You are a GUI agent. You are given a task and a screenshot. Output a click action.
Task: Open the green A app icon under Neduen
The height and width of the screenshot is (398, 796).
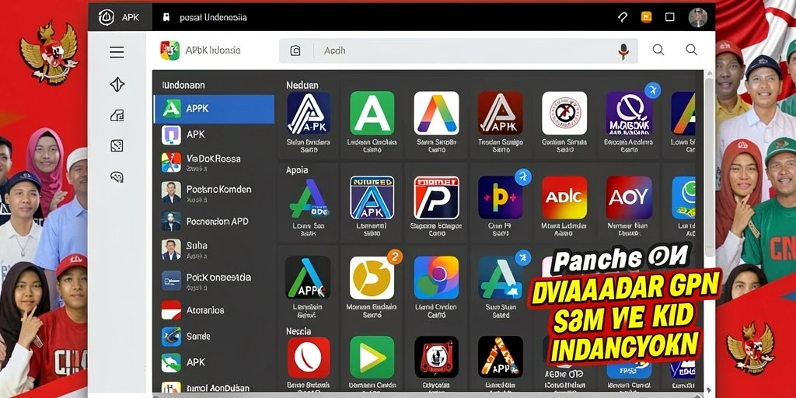372,113
